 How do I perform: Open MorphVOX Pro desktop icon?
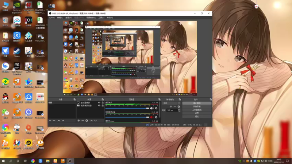pos(28,8)
